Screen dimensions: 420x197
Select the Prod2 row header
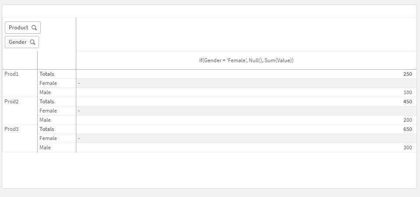point(12,102)
